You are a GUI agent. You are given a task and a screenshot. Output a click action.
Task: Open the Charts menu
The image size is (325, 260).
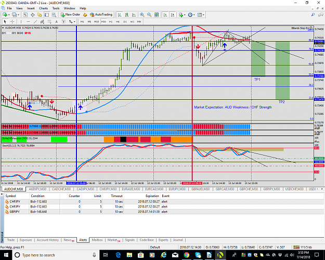tap(43, 8)
